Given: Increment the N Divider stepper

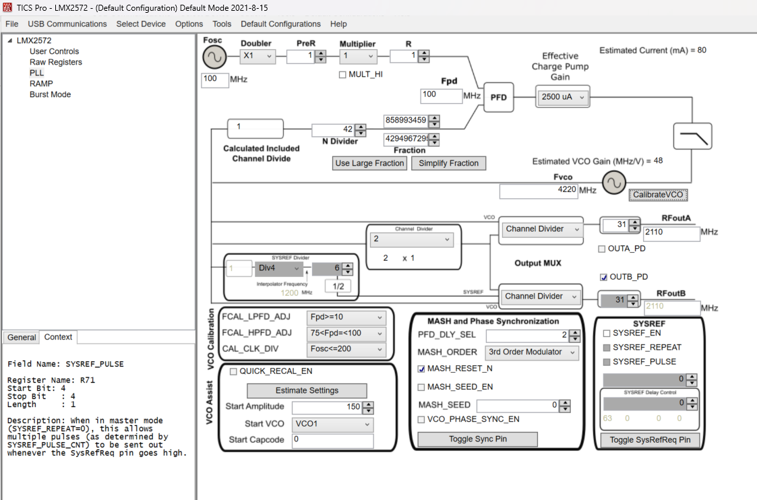Looking at the screenshot, I should pos(361,127).
